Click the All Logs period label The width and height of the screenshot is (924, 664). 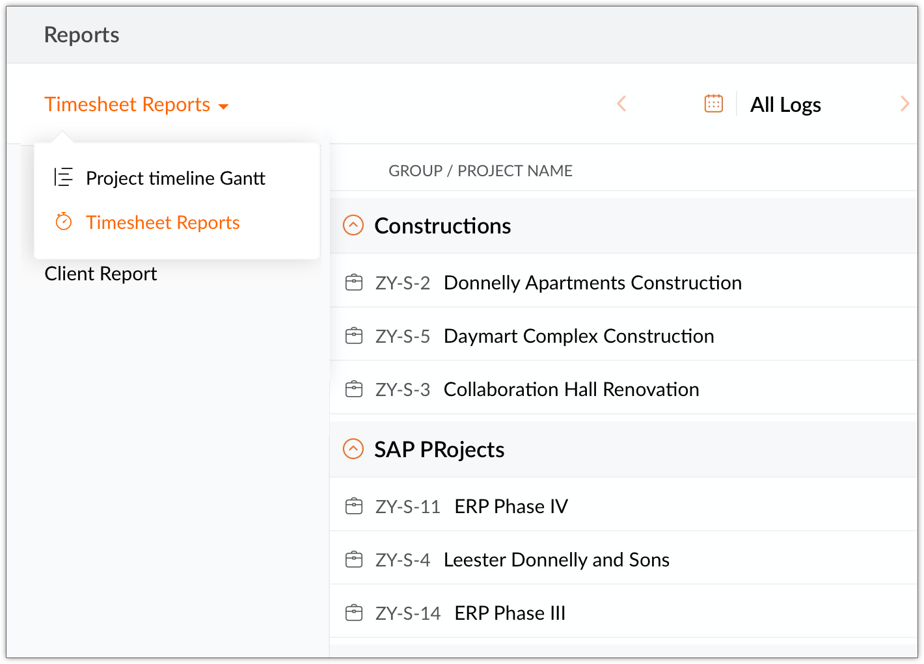pos(785,105)
